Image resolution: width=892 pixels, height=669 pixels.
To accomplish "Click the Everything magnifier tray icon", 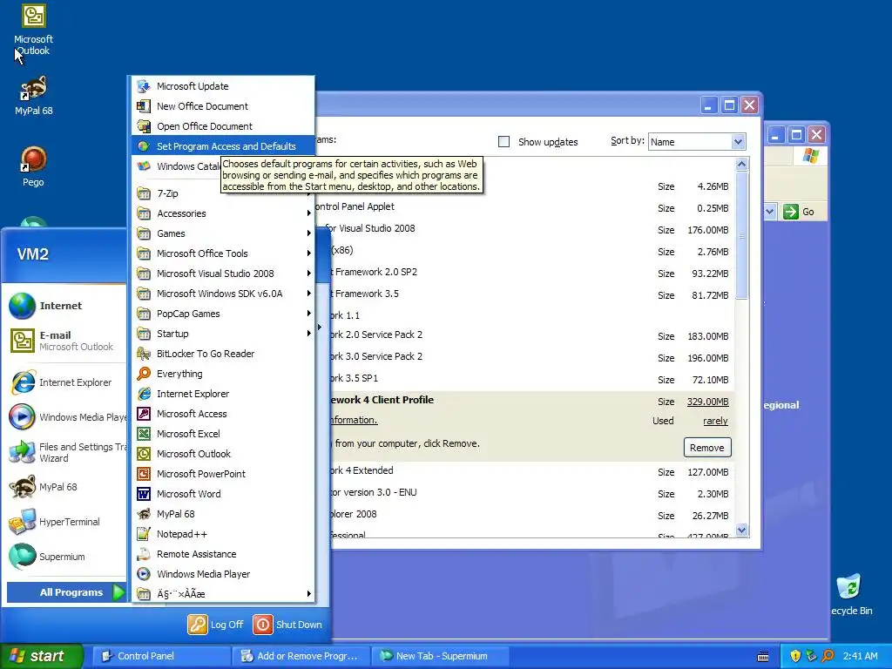I will [x=828, y=656].
